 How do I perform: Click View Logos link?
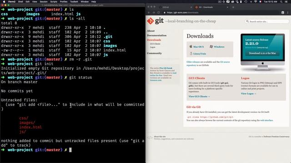[x=248, y=94]
